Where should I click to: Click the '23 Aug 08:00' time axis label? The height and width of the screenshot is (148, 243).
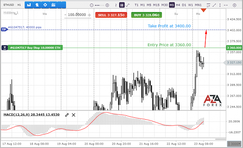click(x=203, y=144)
